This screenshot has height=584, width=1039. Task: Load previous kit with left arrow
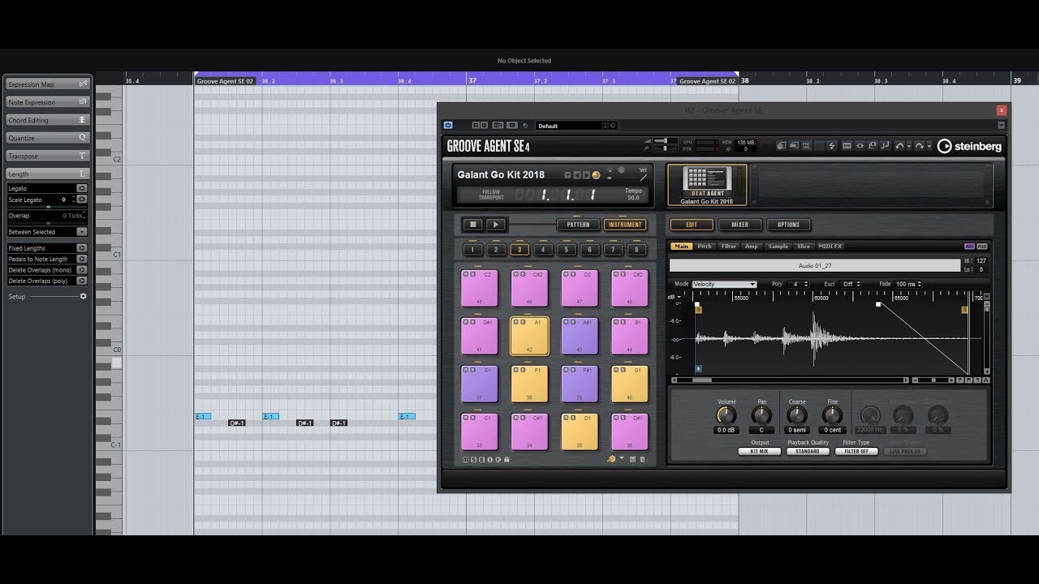click(577, 175)
